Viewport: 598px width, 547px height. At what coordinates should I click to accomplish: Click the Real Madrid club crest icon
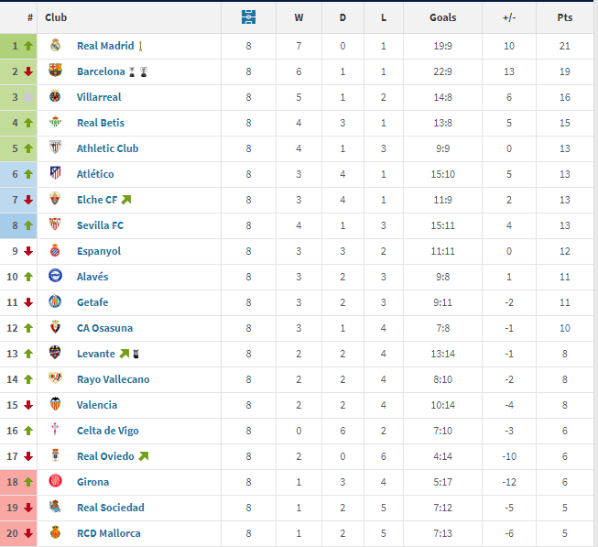(x=55, y=46)
